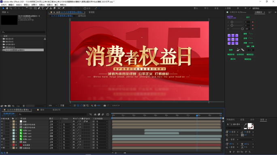The width and height of the screenshot is (277, 155).
Task: Toggle visibility eye of layer 8
Action: (x=2, y=142)
